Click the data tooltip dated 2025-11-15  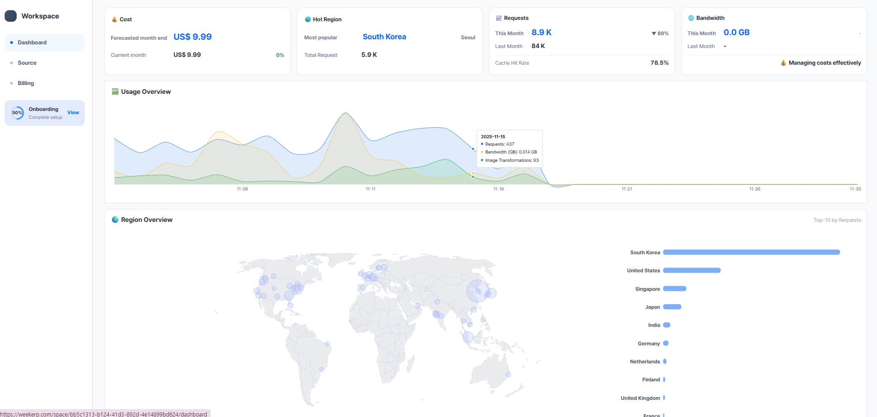tap(509, 148)
